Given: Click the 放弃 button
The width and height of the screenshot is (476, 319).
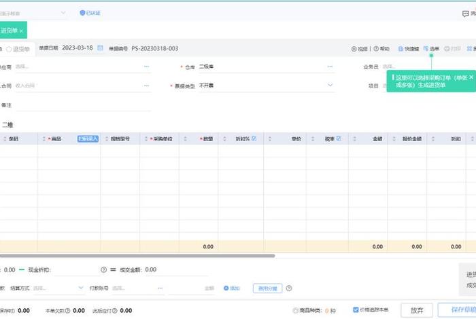Looking at the screenshot, I should [x=417, y=310].
